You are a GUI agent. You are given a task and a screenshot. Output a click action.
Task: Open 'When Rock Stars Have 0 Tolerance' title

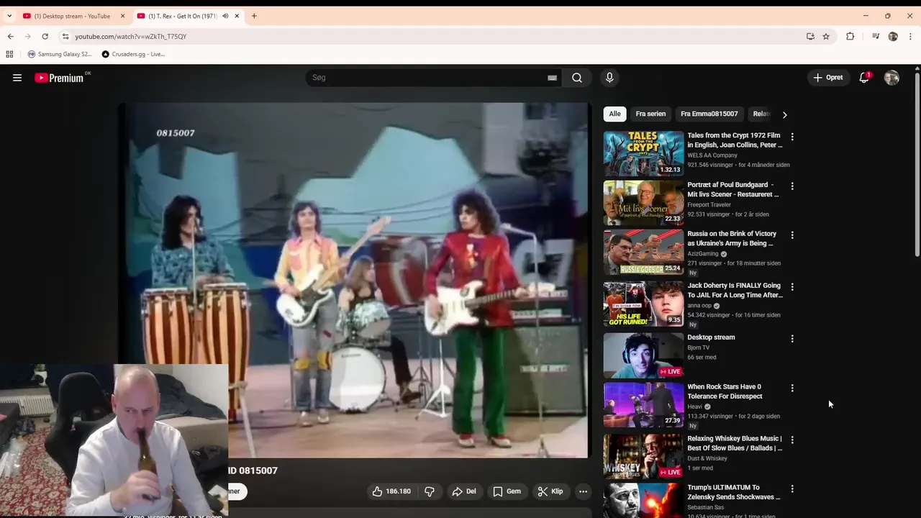(x=725, y=391)
